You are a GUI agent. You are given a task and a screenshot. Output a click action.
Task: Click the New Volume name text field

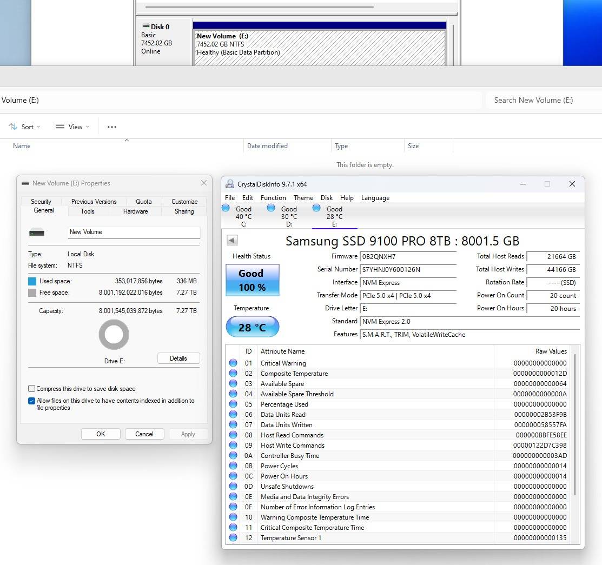click(134, 232)
